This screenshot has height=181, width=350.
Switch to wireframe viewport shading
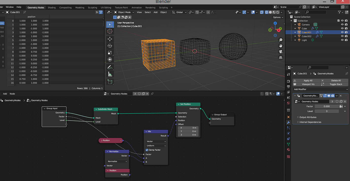pyautogui.click(x=266, y=12)
